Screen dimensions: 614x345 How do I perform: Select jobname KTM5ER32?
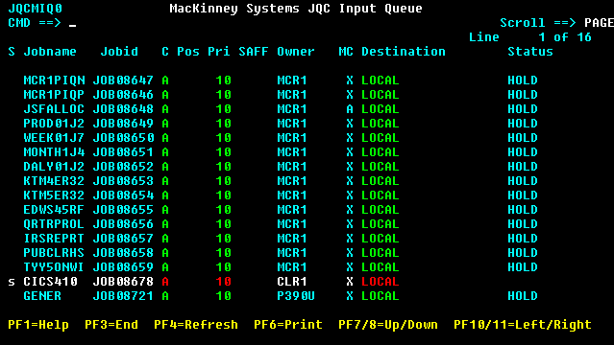coord(54,195)
